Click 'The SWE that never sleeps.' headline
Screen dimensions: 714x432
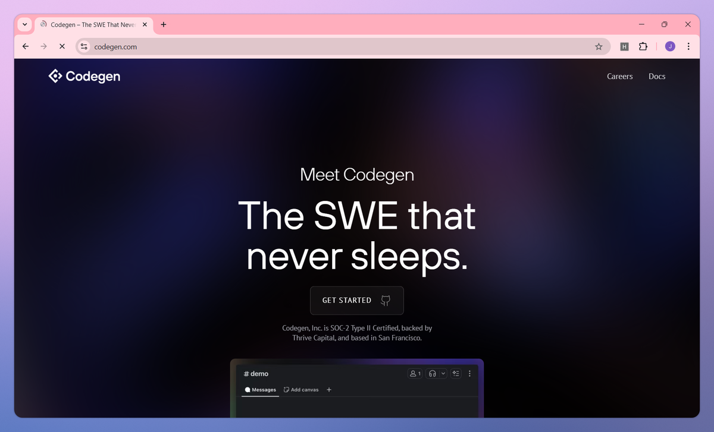coord(357,236)
